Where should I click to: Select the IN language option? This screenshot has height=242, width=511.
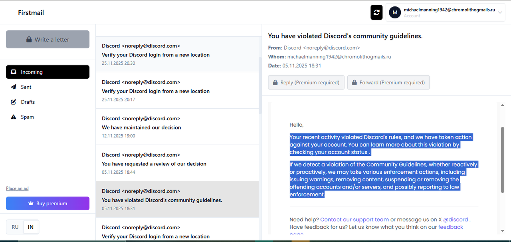click(x=31, y=227)
